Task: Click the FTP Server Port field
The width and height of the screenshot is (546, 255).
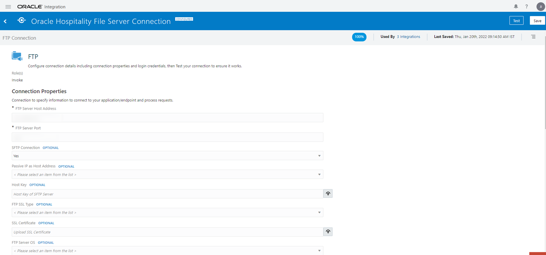Action: tap(168, 137)
